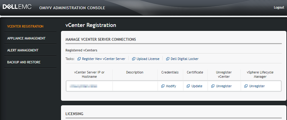Click the Dell EMC logo
Viewport: 287px width, 120px height.
[17, 7]
